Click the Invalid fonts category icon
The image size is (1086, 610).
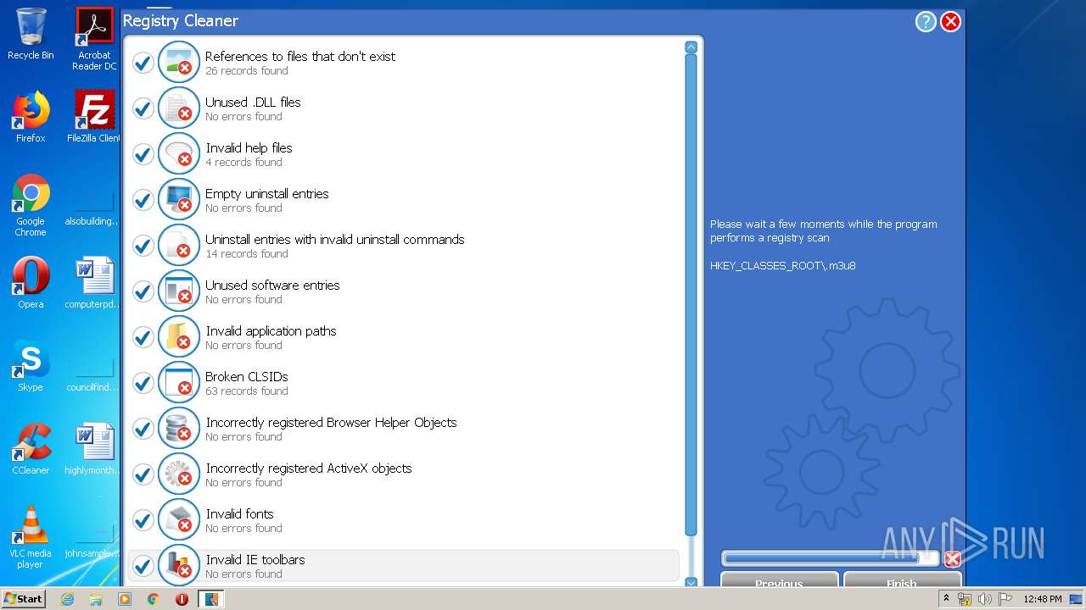click(179, 520)
